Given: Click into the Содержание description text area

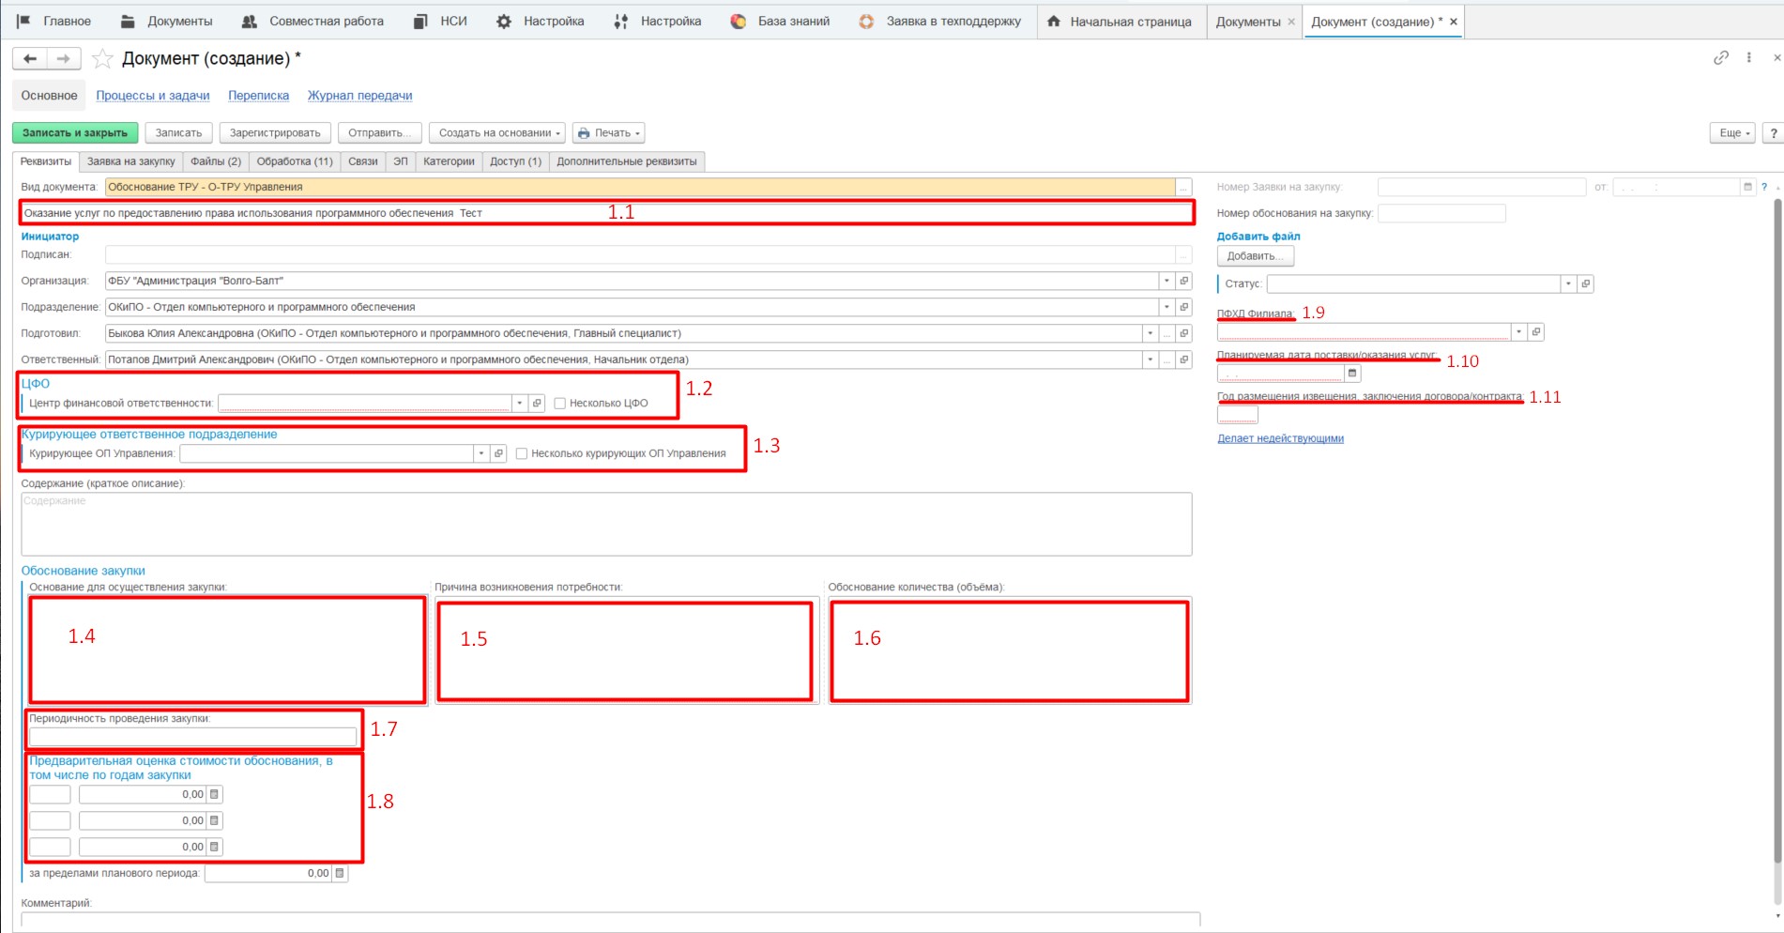Looking at the screenshot, I should point(605,524).
